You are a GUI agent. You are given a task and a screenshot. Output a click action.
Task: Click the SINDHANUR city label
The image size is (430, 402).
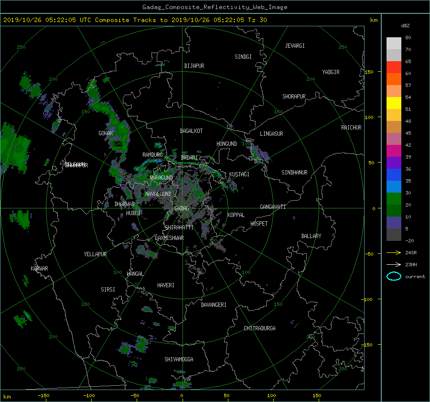(x=294, y=173)
